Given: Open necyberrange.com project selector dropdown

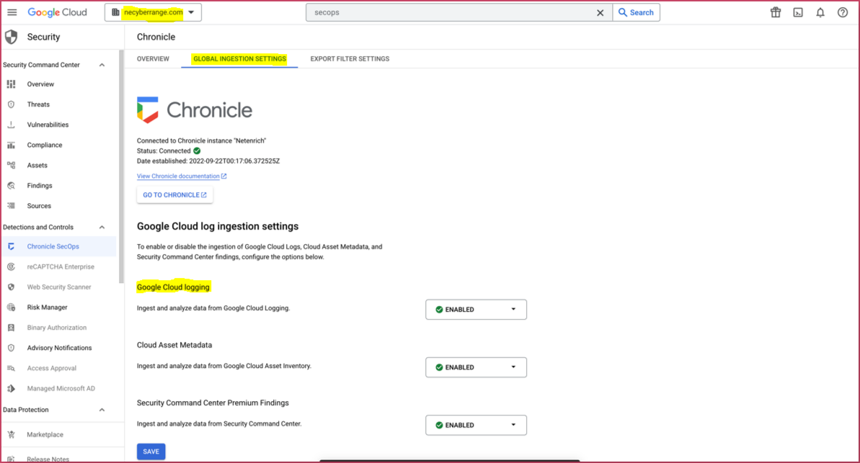Looking at the screenshot, I should 153,12.
